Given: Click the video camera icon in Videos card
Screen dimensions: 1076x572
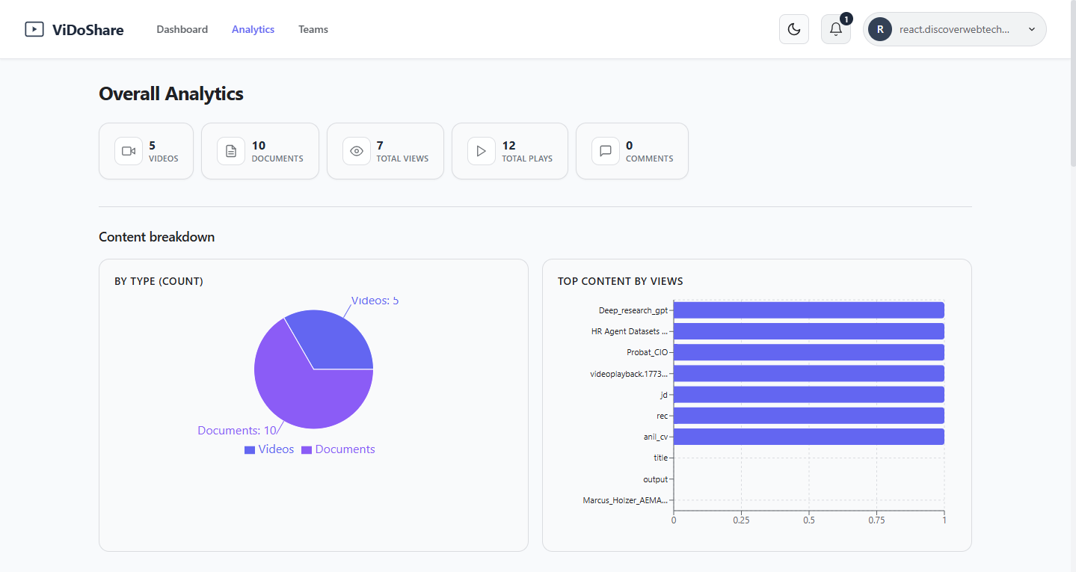Looking at the screenshot, I should tap(129, 151).
